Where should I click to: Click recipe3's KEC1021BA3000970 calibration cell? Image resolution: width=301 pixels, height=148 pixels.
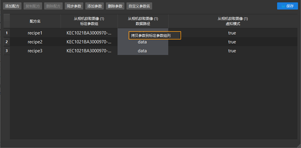pos(89,51)
